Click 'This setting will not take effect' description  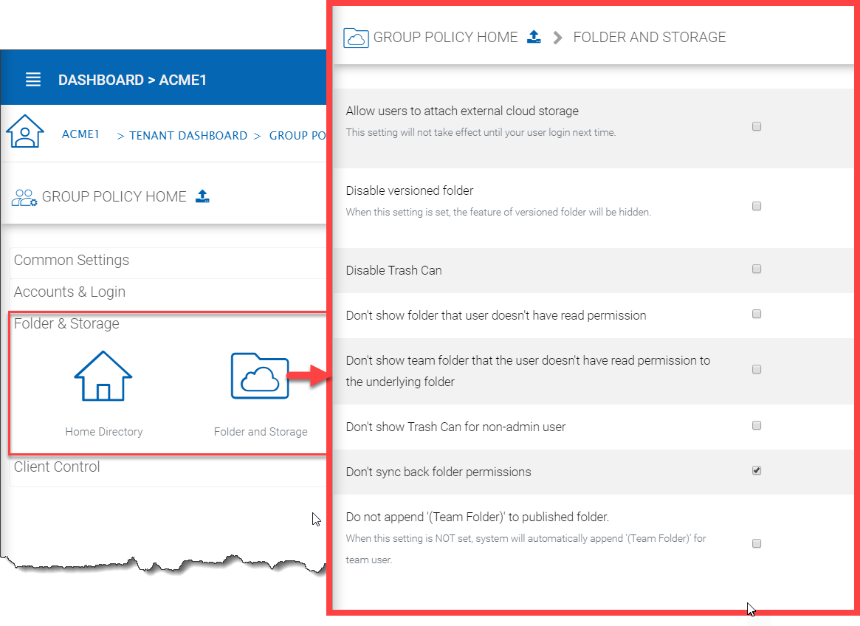481,132
